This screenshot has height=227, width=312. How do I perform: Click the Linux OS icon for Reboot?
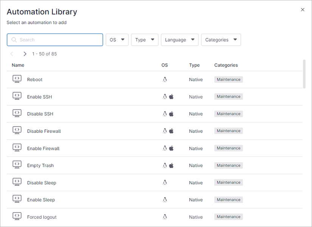(165, 79)
